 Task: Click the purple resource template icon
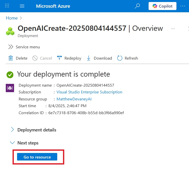pyautogui.click(x=10, y=88)
